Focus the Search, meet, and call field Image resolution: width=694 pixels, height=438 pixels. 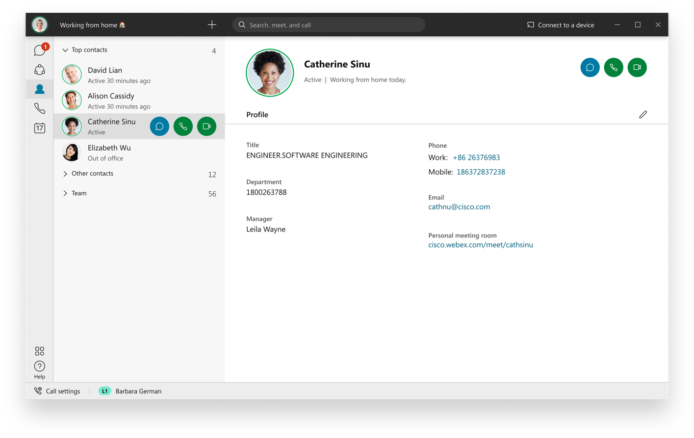[329, 25]
